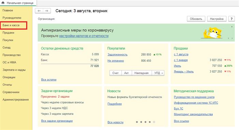239x130 pixels.
Task: Open Руководство по ведению учета link
Action: click(x=194, y=97)
